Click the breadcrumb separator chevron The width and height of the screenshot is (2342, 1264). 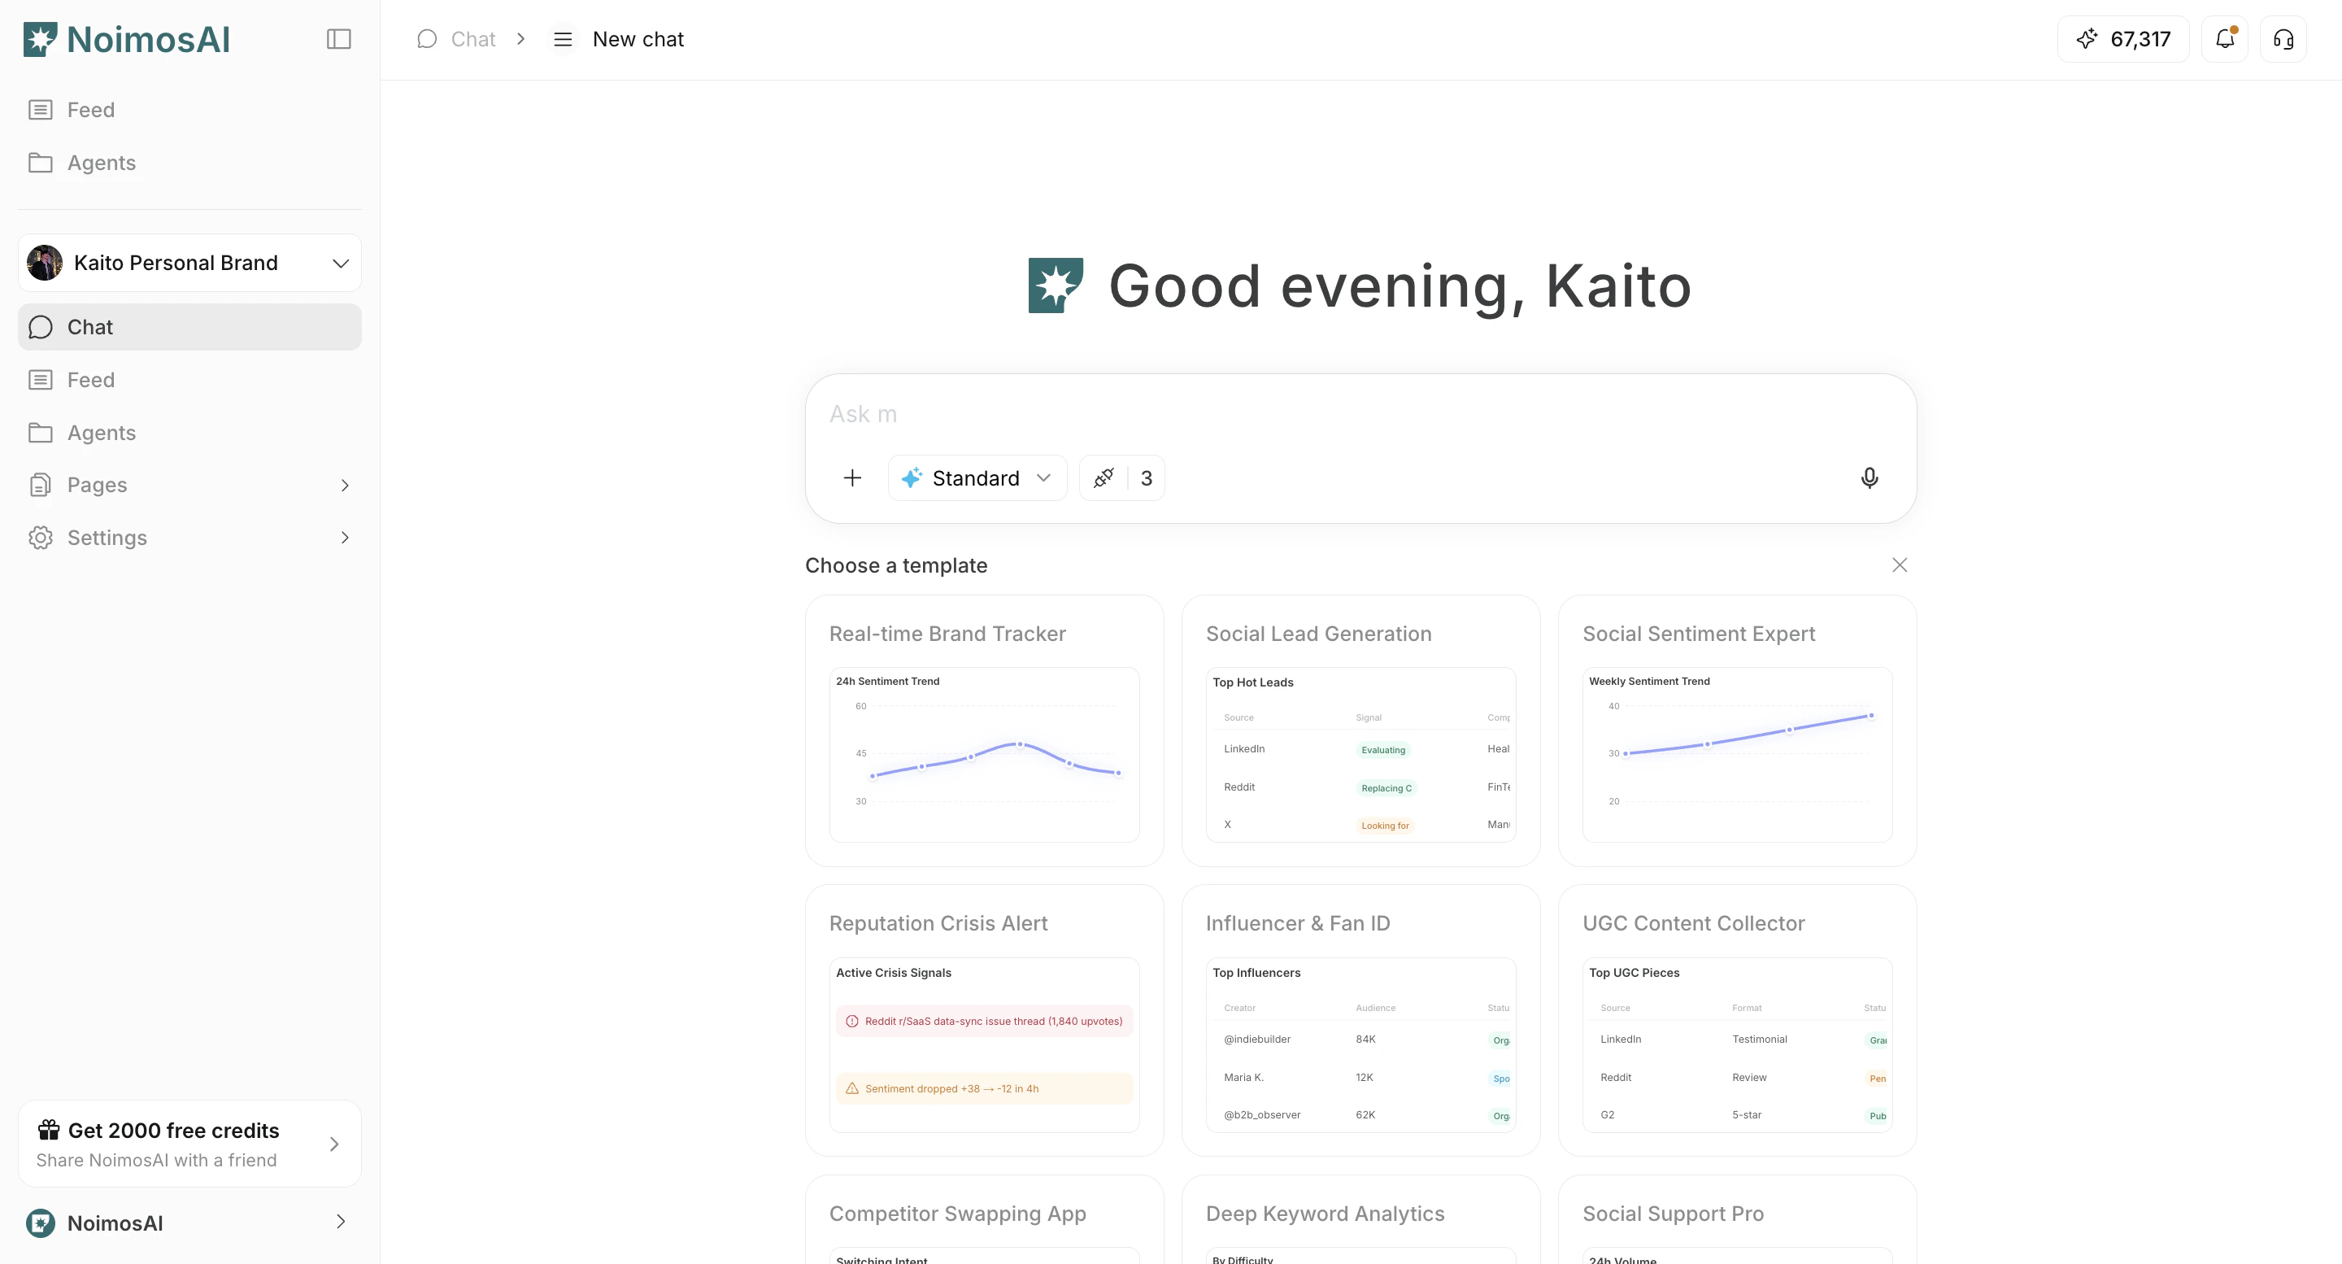(521, 39)
